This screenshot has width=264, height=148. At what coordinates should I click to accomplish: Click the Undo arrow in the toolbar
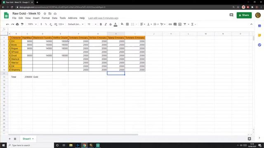(7, 24)
